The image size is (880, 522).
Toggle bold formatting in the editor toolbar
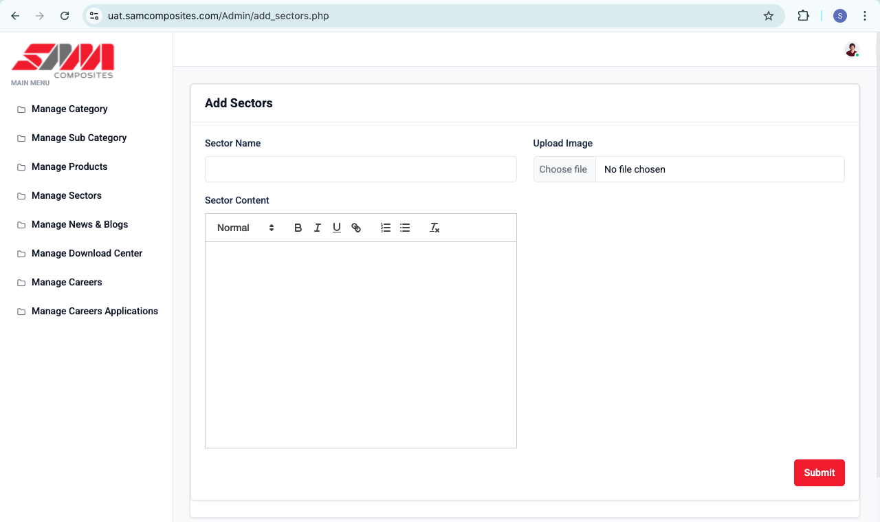coord(298,228)
